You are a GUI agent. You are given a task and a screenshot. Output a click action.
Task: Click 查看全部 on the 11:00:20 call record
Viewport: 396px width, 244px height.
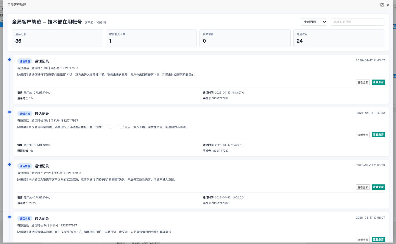click(363, 187)
